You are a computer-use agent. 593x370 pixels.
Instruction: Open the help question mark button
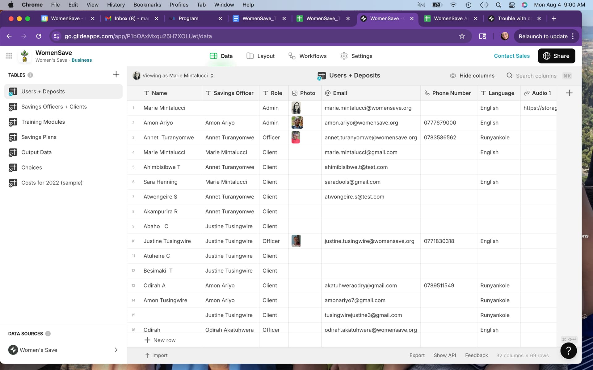click(569, 351)
